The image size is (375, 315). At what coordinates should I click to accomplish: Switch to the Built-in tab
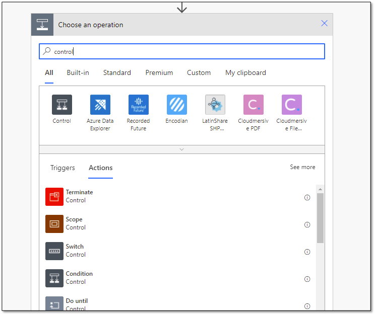click(78, 72)
